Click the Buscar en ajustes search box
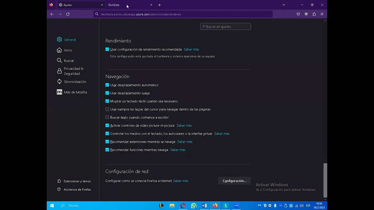This screenshot has width=374, height=210. click(226, 27)
